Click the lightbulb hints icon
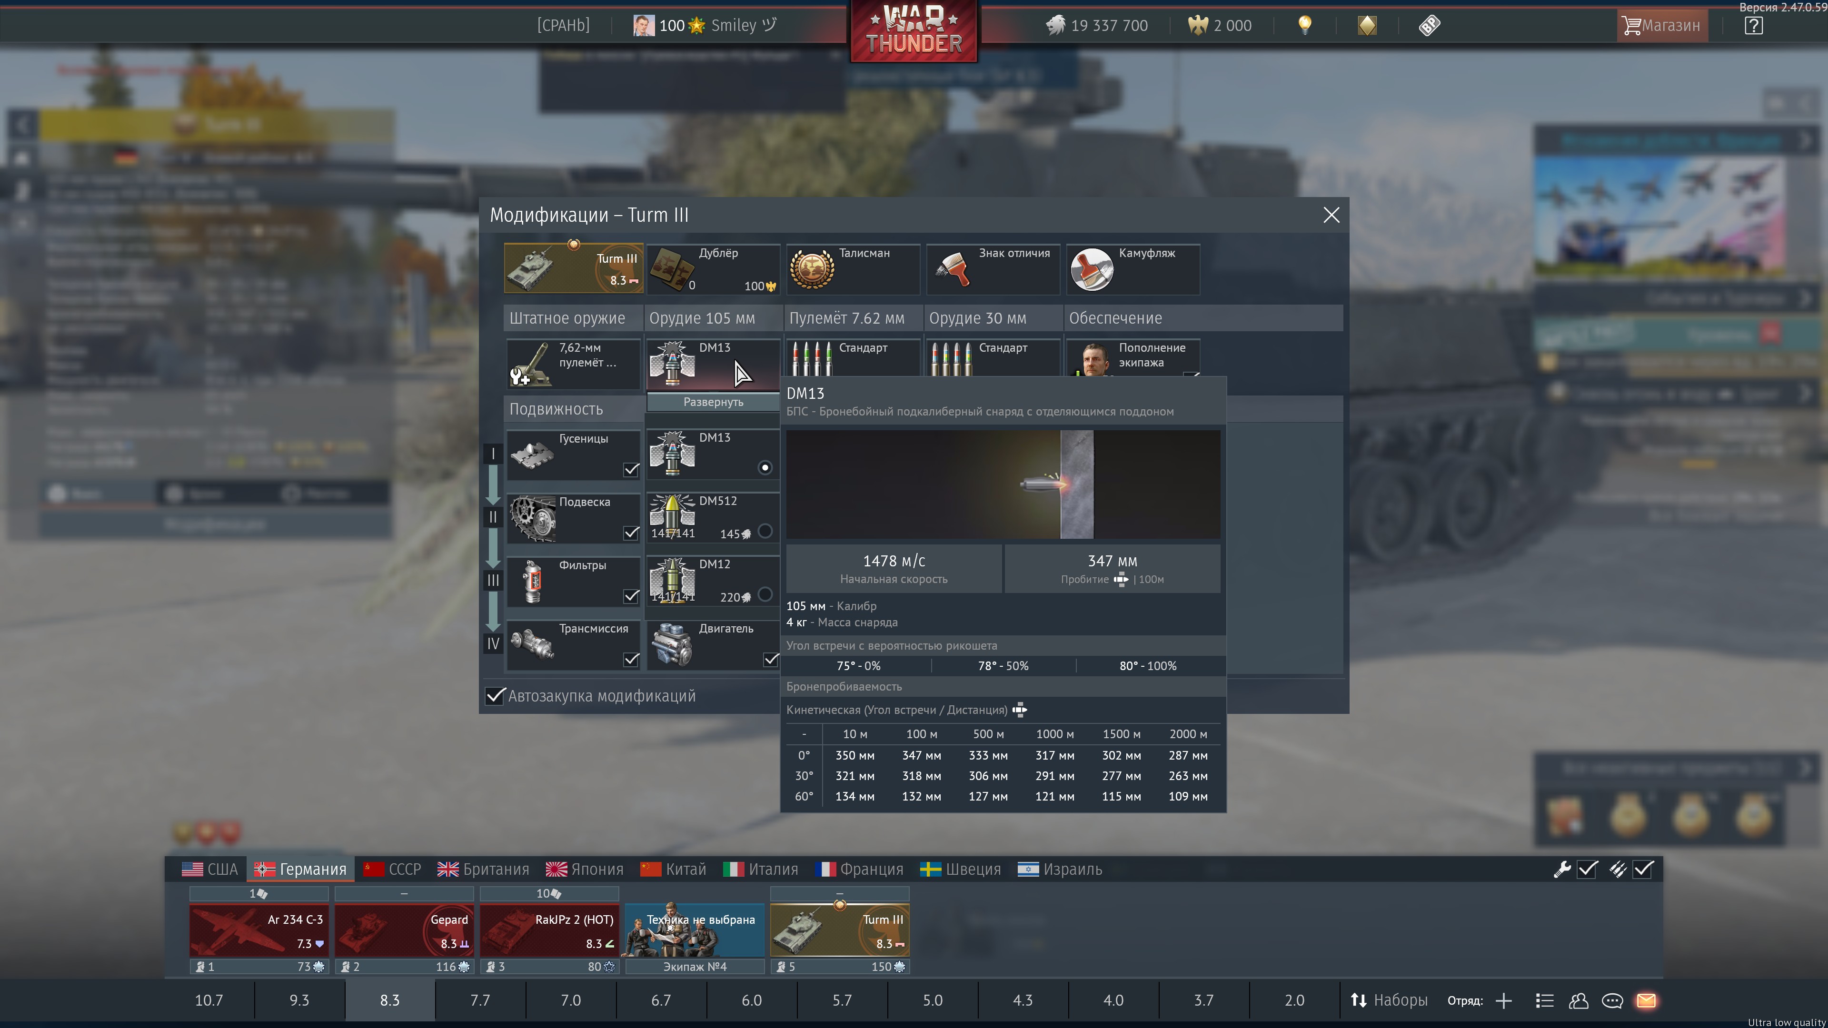This screenshot has height=1028, width=1828. coord(1304,26)
